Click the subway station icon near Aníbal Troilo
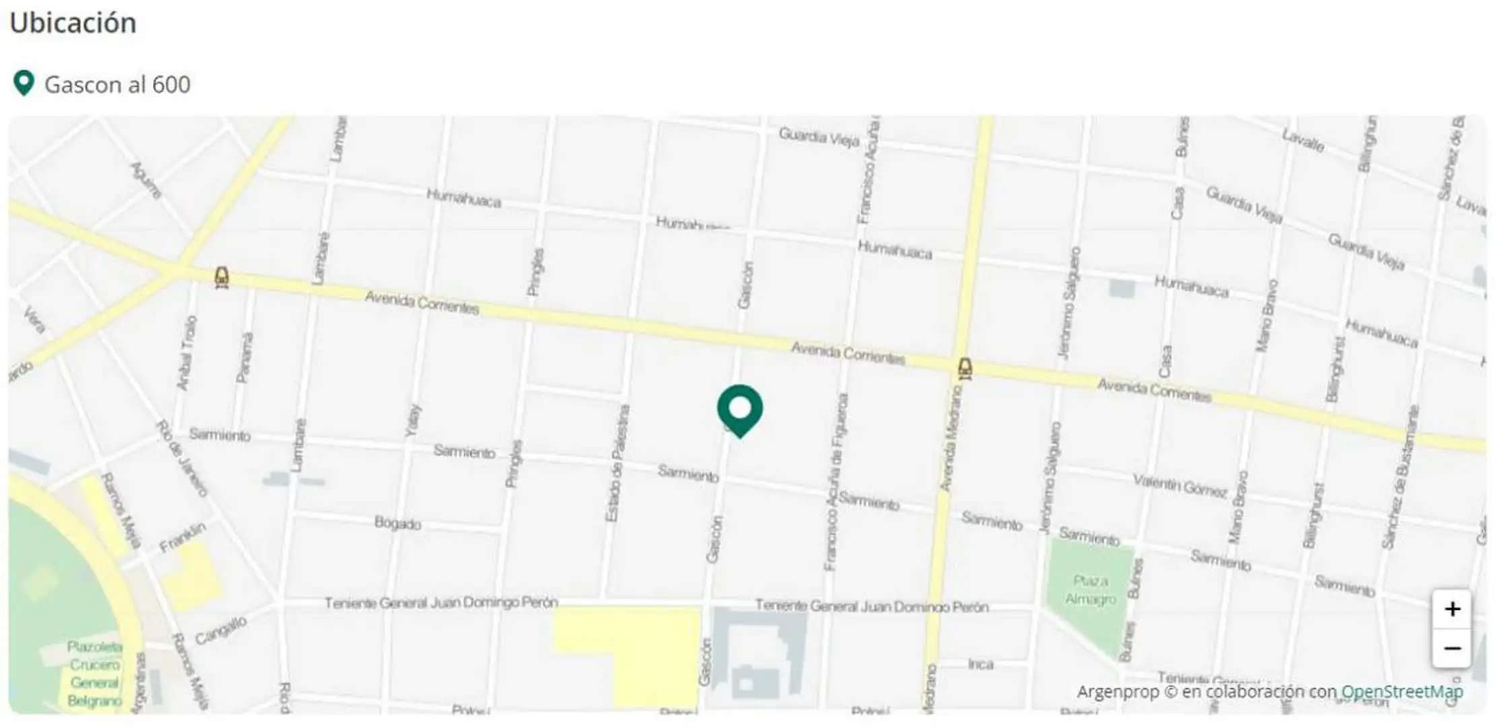This screenshot has height=727, width=1500. coord(221,277)
